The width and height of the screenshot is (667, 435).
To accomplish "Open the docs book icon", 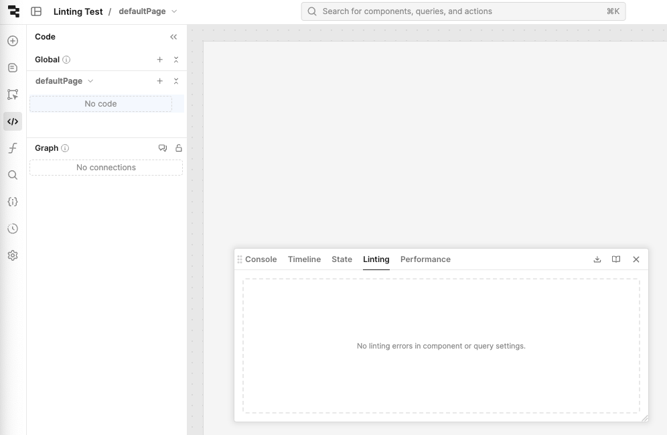I will tap(616, 259).
